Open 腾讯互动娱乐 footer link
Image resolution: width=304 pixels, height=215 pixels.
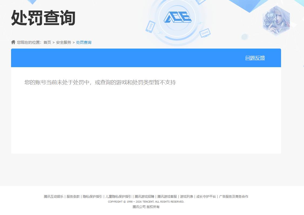pos(53,196)
